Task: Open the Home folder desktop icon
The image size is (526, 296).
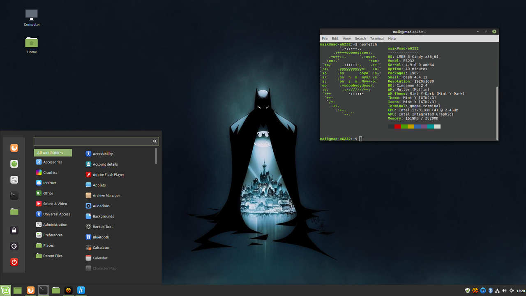Action: point(32,45)
